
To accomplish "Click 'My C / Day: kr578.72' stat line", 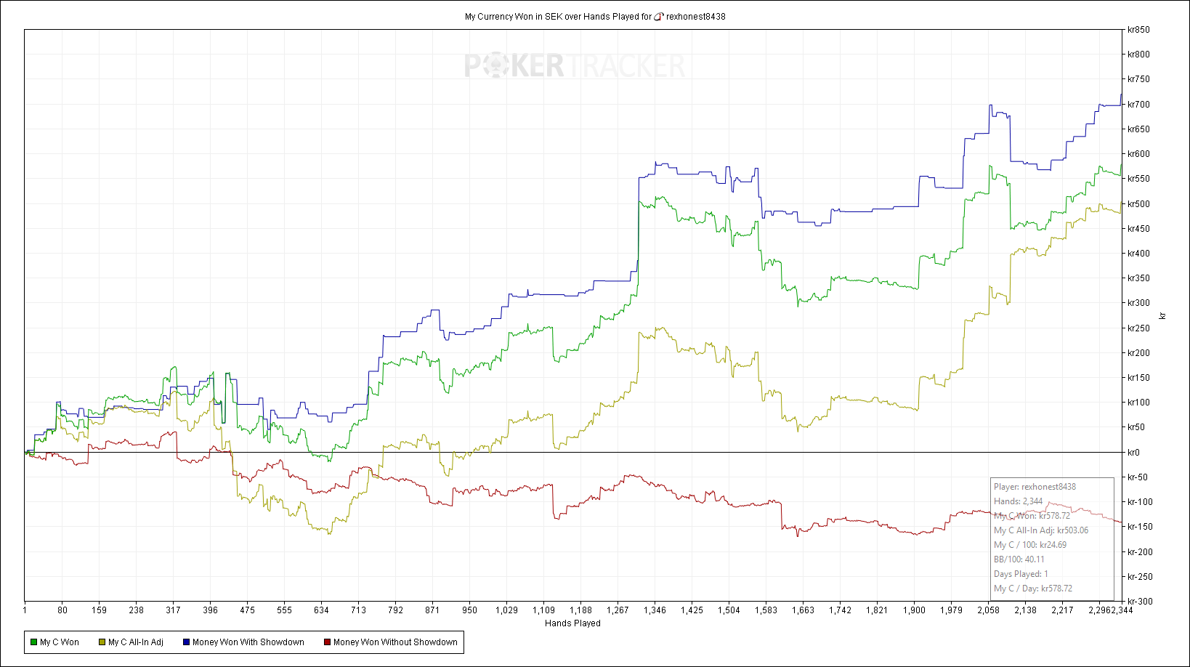I will click(x=1033, y=589).
